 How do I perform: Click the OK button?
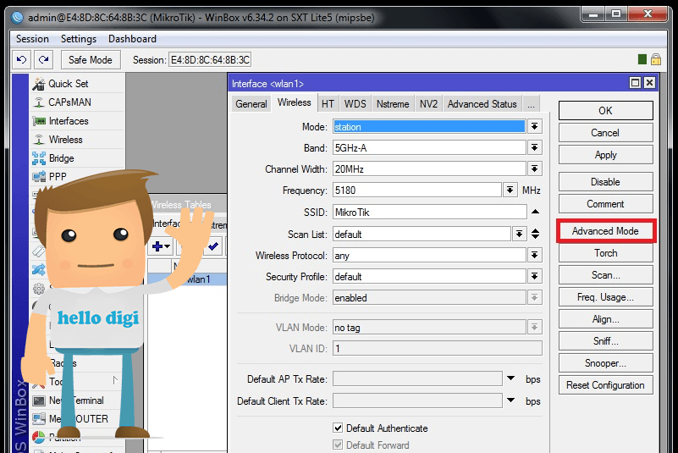pyautogui.click(x=605, y=111)
